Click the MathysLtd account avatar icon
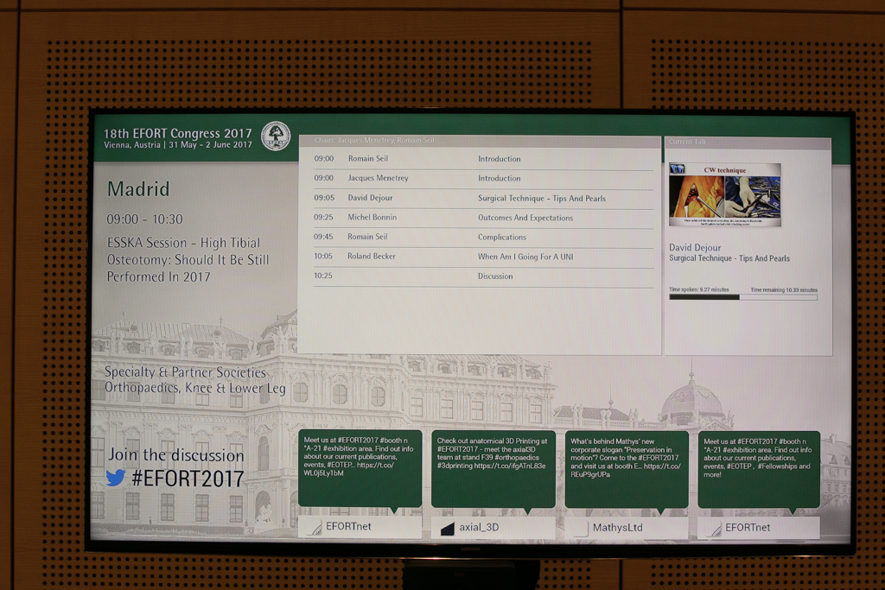This screenshot has width=885, height=590. [x=581, y=529]
